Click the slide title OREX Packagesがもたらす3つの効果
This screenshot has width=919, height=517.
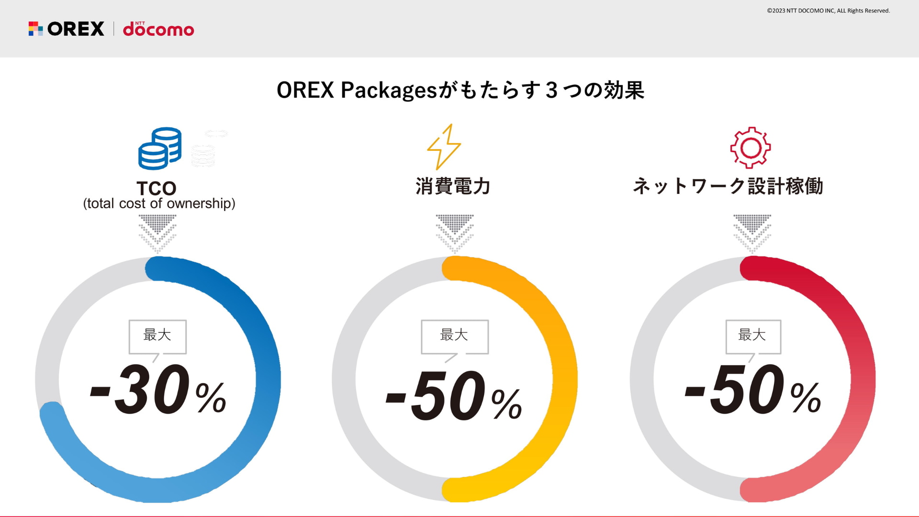click(460, 90)
